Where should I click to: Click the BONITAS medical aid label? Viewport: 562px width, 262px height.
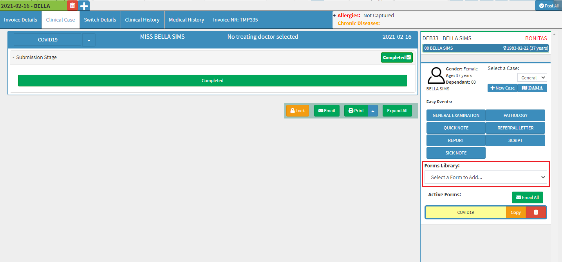click(536, 38)
